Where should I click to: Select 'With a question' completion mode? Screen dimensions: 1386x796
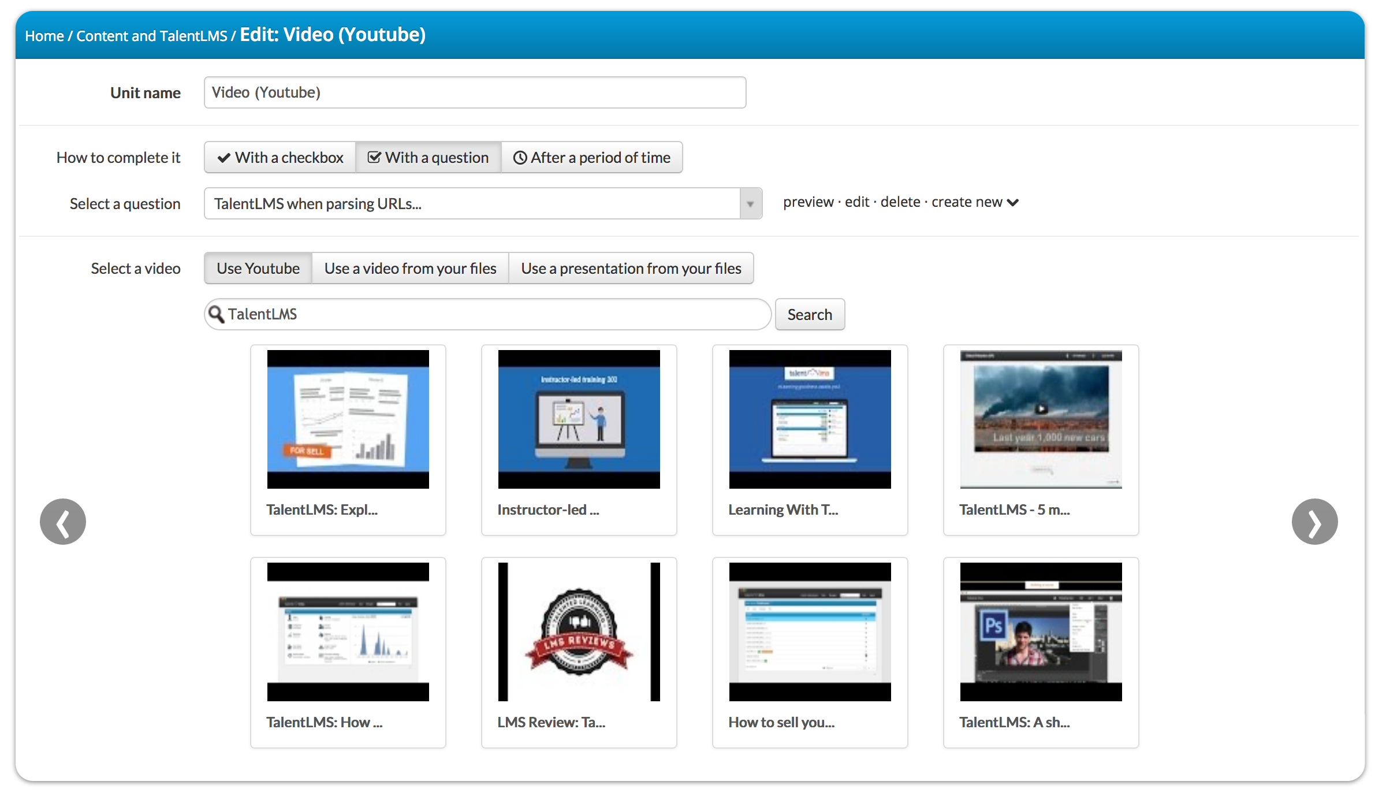(x=428, y=157)
